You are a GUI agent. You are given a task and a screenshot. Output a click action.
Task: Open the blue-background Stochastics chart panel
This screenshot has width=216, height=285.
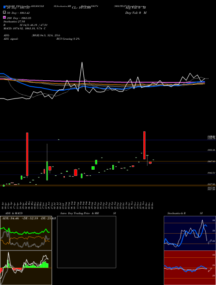point(190,233)
